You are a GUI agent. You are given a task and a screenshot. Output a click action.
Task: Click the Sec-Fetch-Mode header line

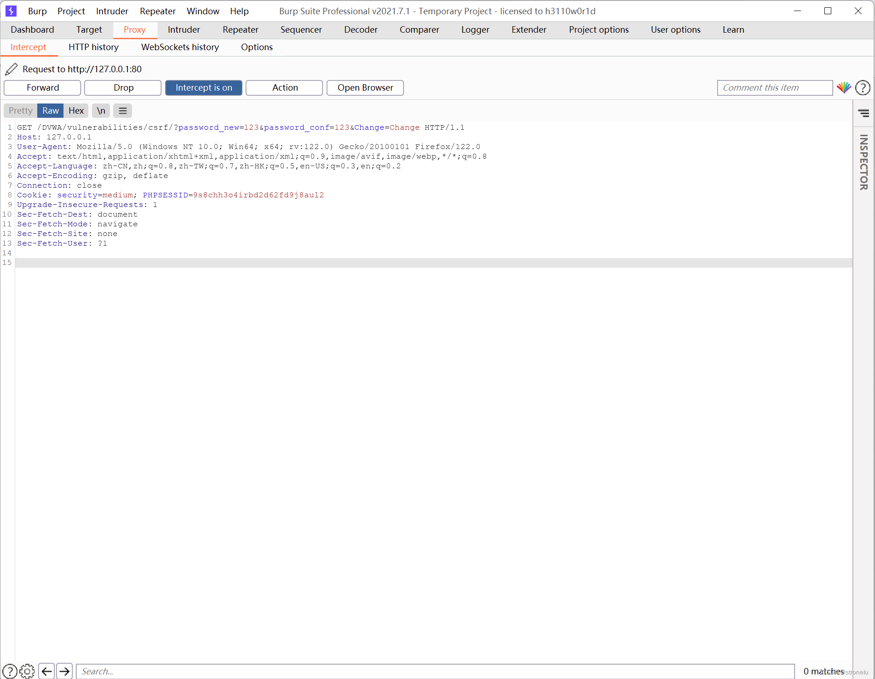pyautogui.click(x=77, y=224)
